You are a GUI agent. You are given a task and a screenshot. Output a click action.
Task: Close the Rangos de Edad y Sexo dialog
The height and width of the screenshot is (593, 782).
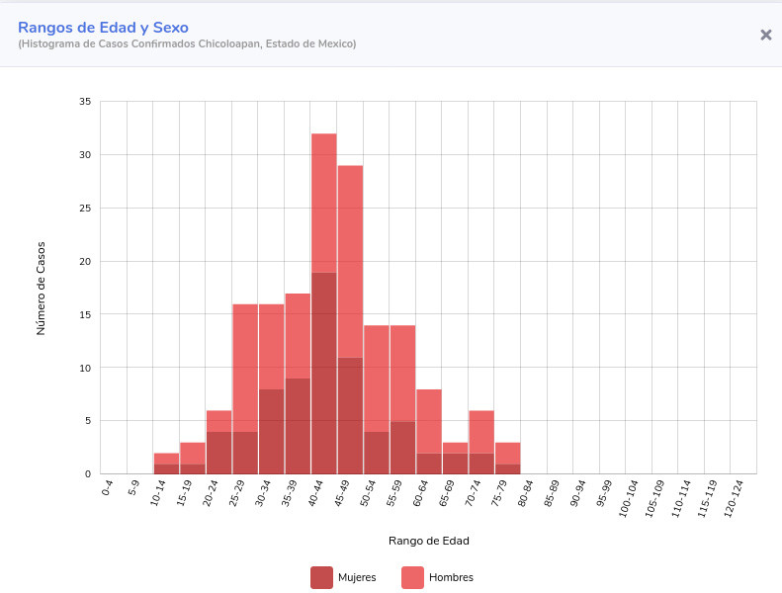click(765, 35)
